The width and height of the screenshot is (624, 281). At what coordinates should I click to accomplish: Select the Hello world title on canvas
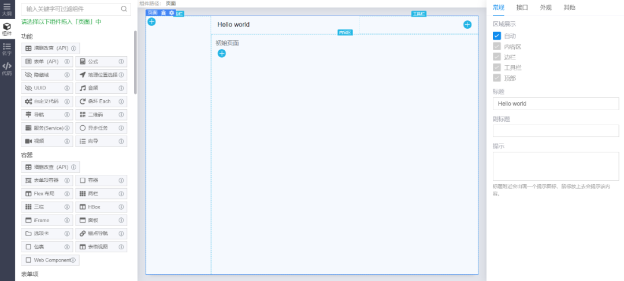233,25
